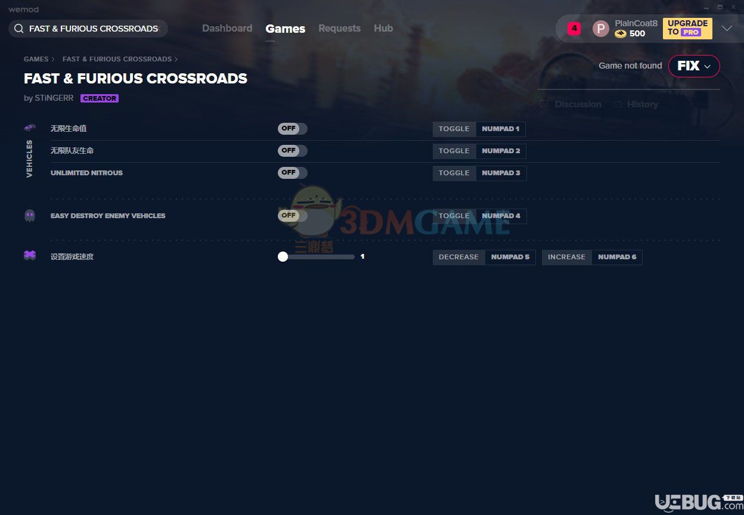Image resolution: width=744 pixels, height=515 pixels.
Task: Click the NUMPAD 6 hotkey binding
Action: point(617,257)
